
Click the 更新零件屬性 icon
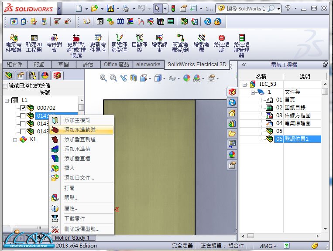98,44
